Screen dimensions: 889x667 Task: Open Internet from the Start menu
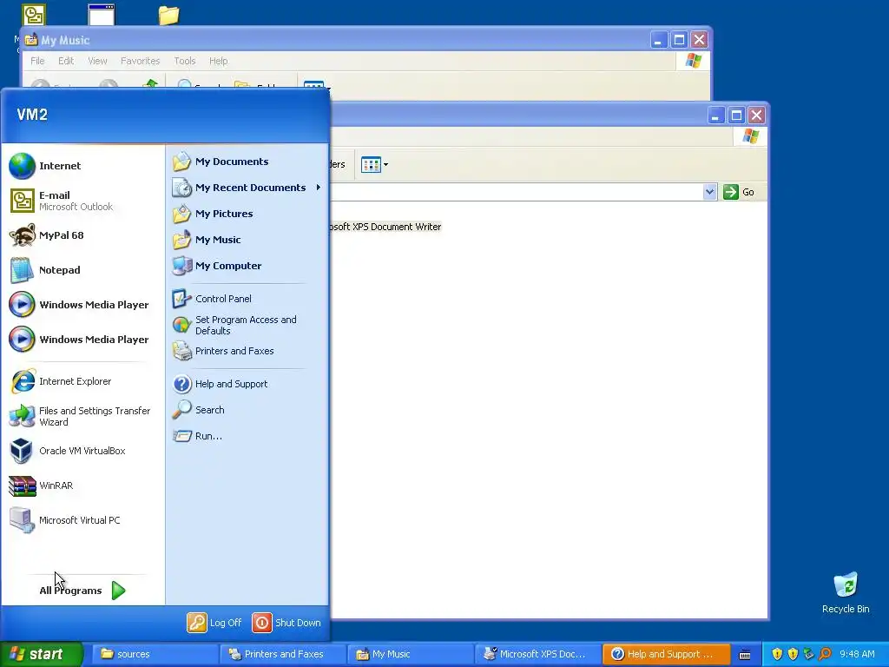(x=82, y=166)
